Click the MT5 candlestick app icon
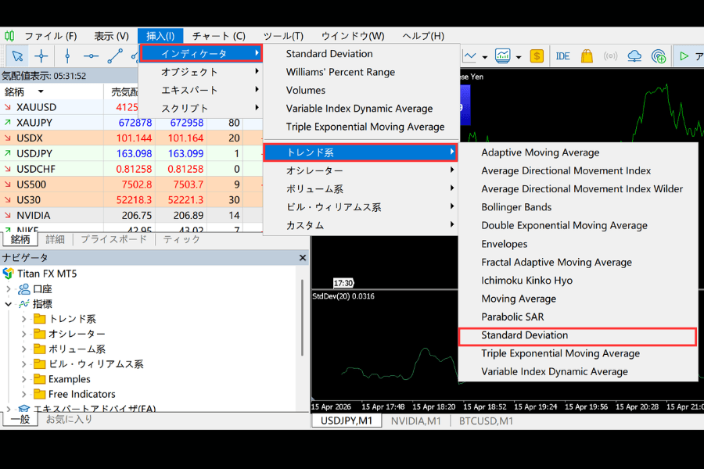The height and width of the screenshot is (469, 704). 9,35
